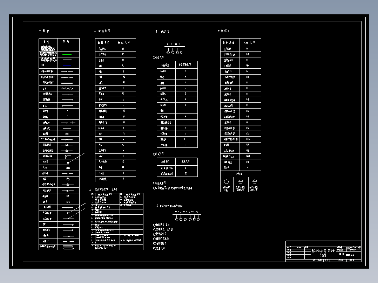Select the red pipeline line symbol in legend
The width and height of the screenshot is (378, 283).
click(67, 49)
